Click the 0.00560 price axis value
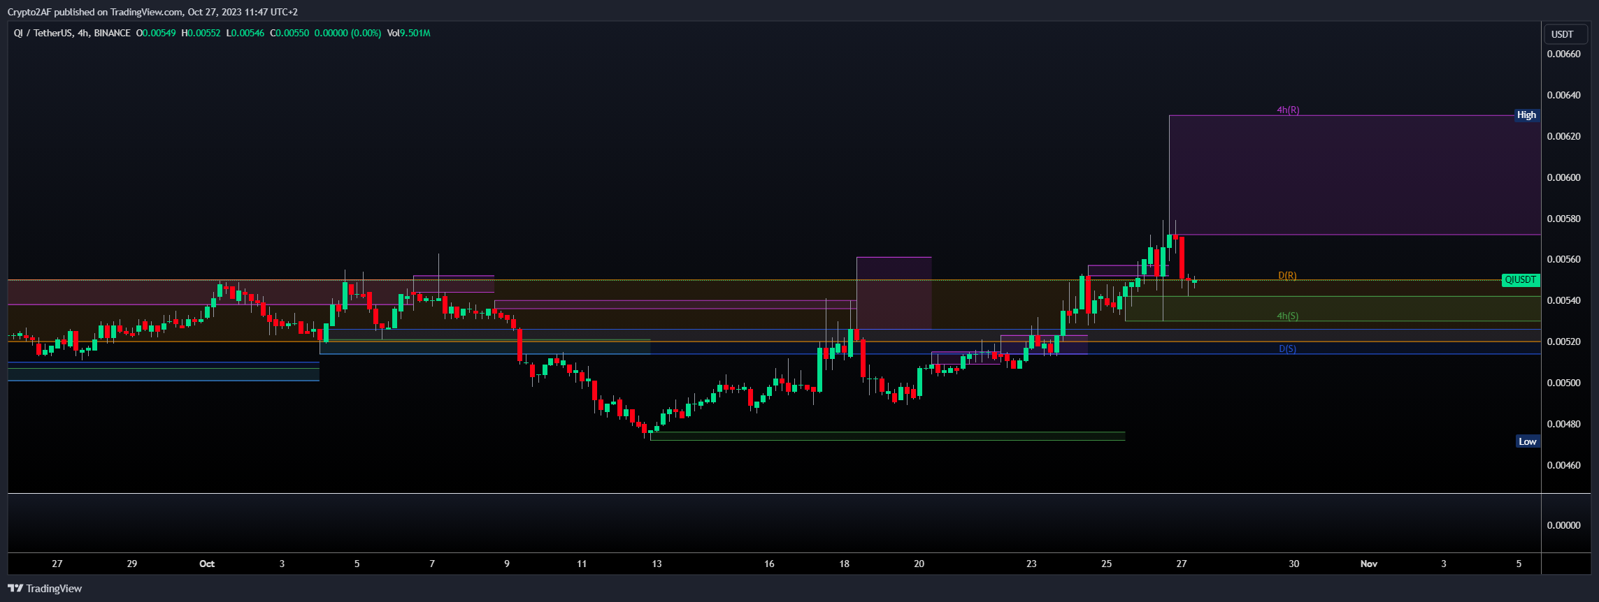Image resolution: width=1599 pixels, height=602 pixels. pyautogui.click(x=1563, y=259)
